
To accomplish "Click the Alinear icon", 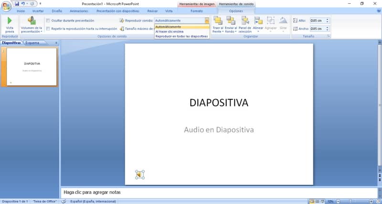I will click(258, 21).
